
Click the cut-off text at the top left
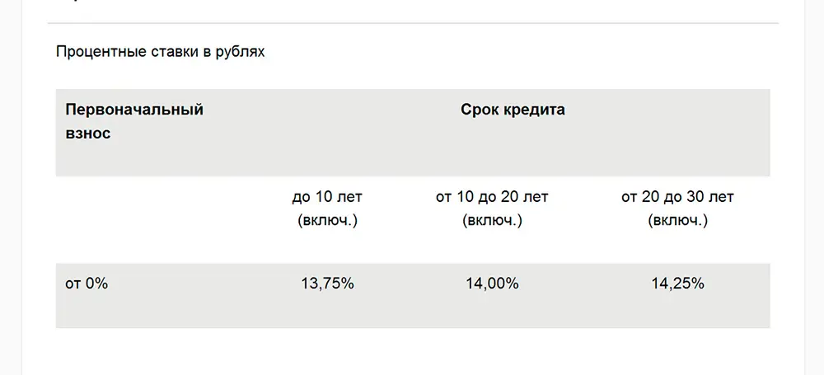62,1
